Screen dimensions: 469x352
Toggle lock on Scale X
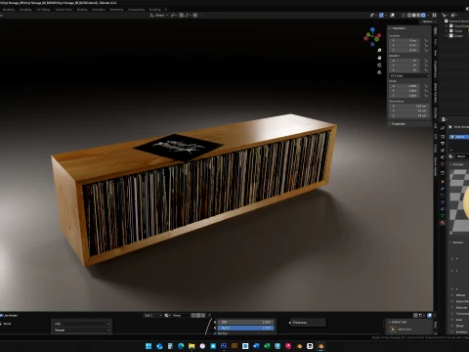click(426, 86)
